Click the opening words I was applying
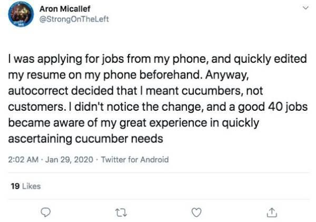The height and width of the screenshot is (222, 316). [45, 59]
